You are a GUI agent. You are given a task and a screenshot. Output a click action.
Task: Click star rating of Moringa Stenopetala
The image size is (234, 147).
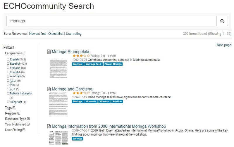coord(81,56)
